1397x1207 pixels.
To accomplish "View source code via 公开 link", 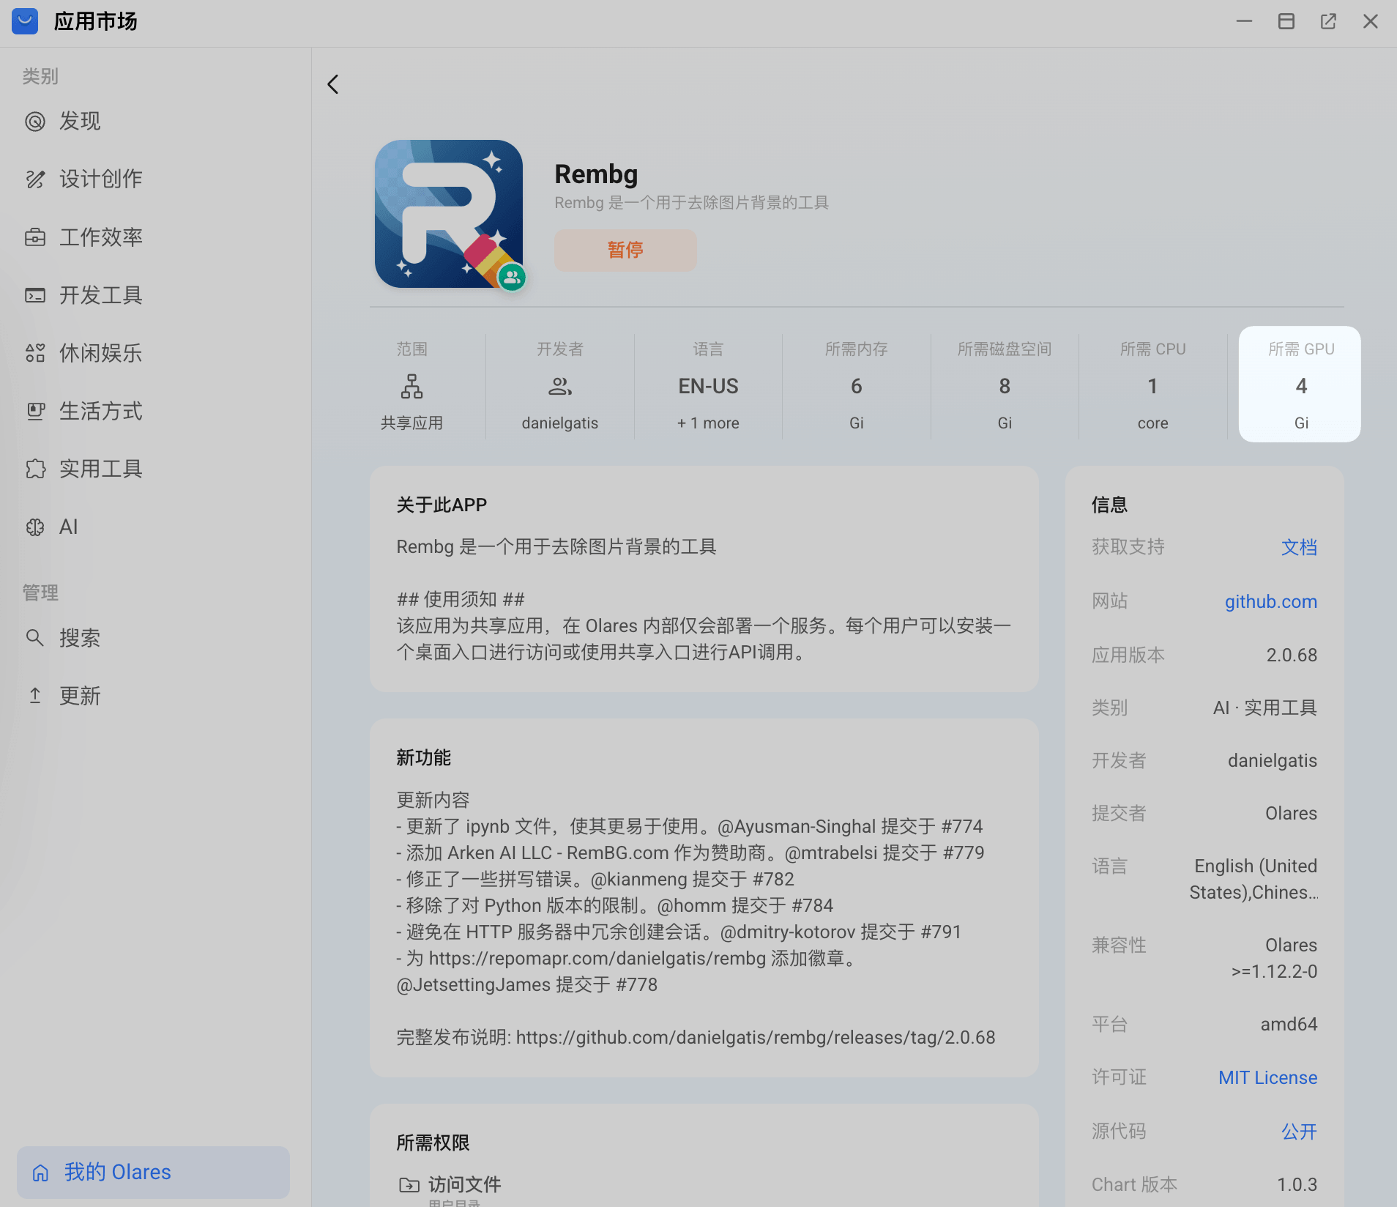I will (1298, 1131).
